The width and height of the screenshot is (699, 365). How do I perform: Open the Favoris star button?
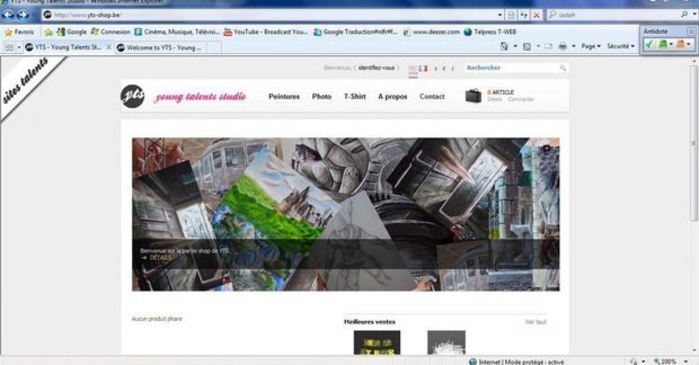[x=19, y=32]
